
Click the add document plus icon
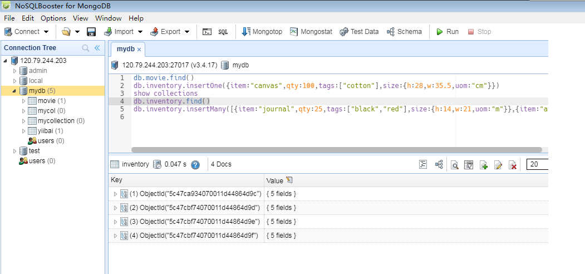(484, 165)
